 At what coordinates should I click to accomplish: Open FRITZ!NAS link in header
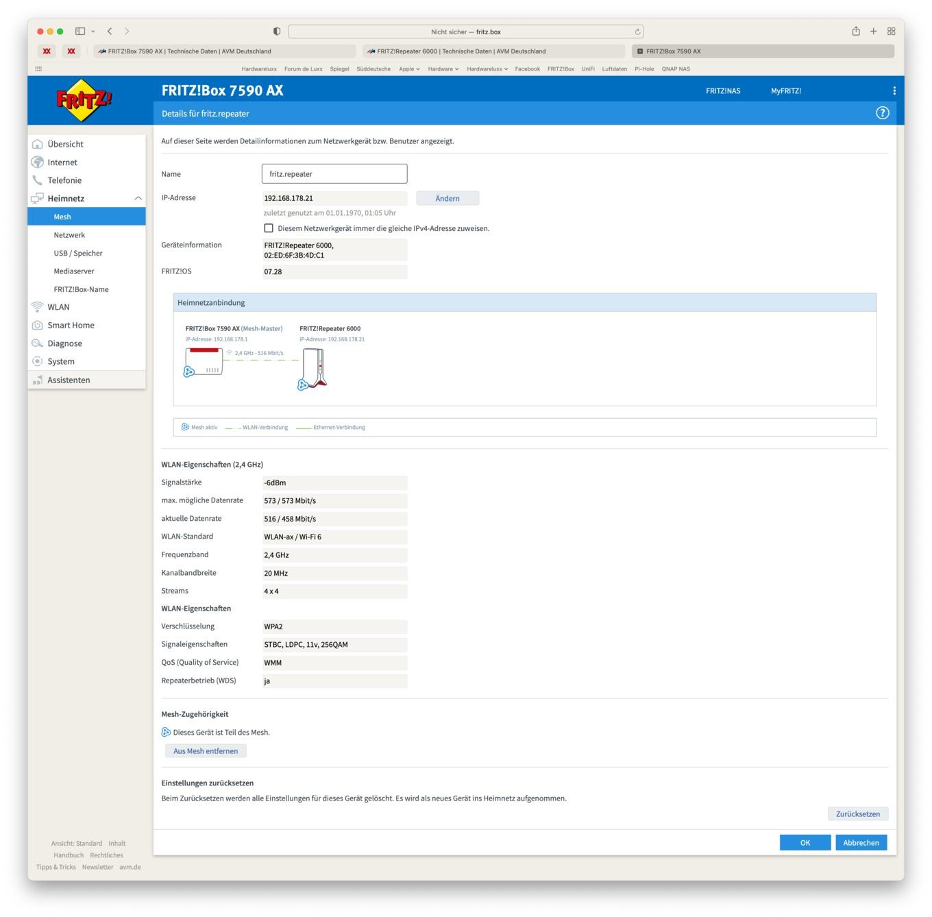[723, 90]
